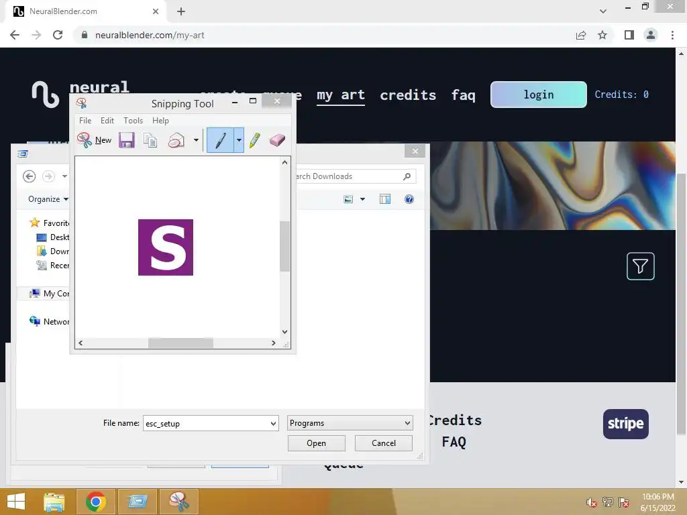The image size is (687, 515).
Task: Select Downloads in the navigation tree
Action: [52, 251]
